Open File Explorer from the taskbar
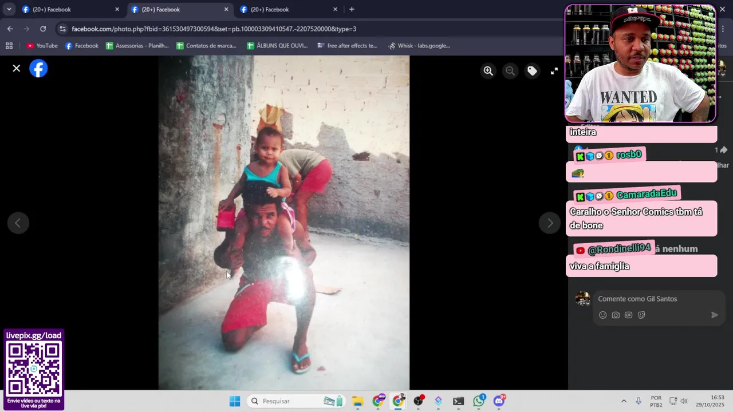The height and width of the screenshot is (412, 733). click(x=358, y=401)
